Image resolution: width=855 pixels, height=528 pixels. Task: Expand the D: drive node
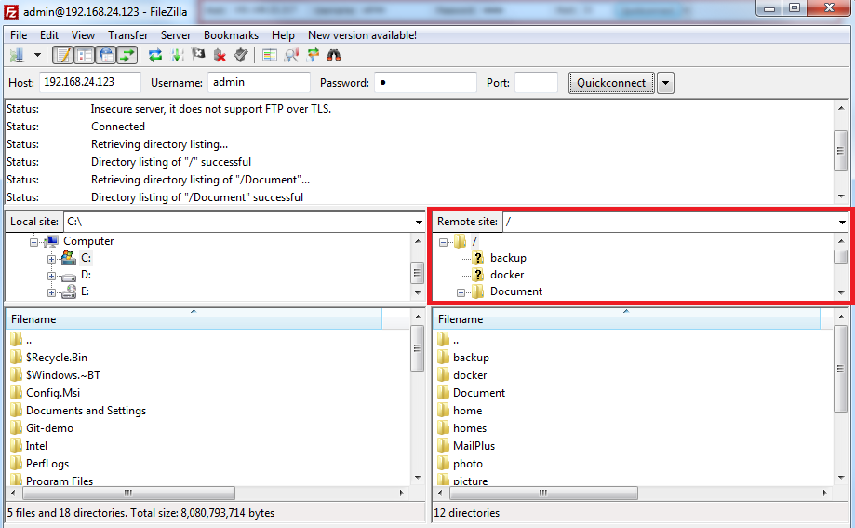(51, 276)
